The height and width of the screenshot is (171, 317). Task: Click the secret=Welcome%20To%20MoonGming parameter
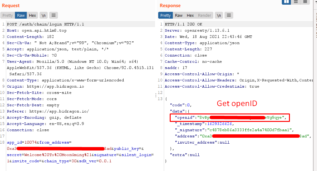49,155
